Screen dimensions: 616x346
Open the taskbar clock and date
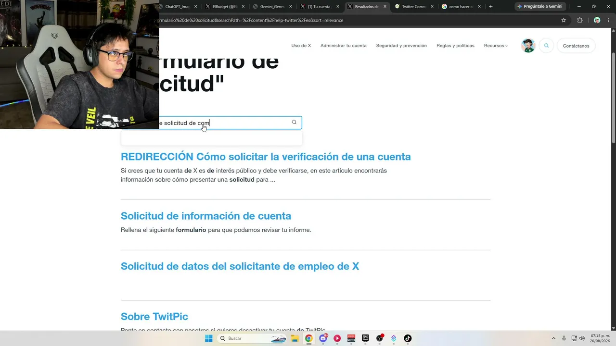click(x=600, y=338)
